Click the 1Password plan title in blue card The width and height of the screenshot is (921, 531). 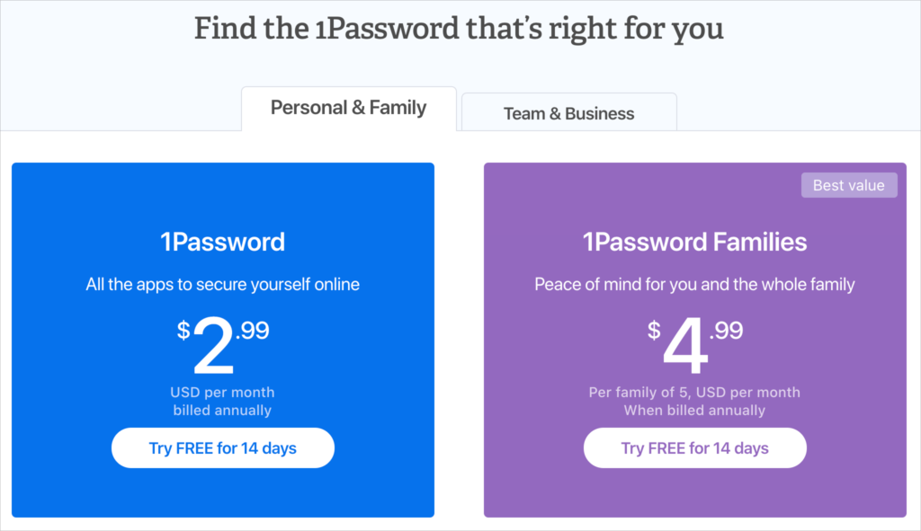[222, 242]
